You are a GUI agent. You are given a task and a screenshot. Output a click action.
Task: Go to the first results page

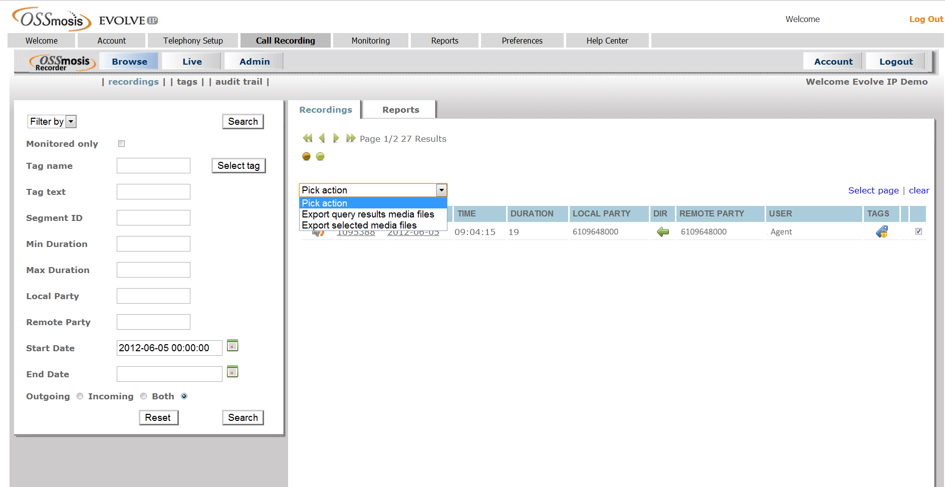pos(307,138)
